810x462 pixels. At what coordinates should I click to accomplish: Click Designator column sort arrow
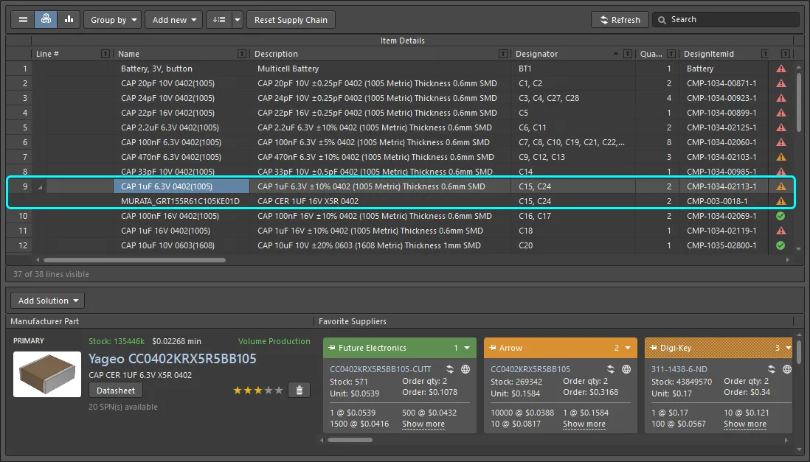coord(615,54)
